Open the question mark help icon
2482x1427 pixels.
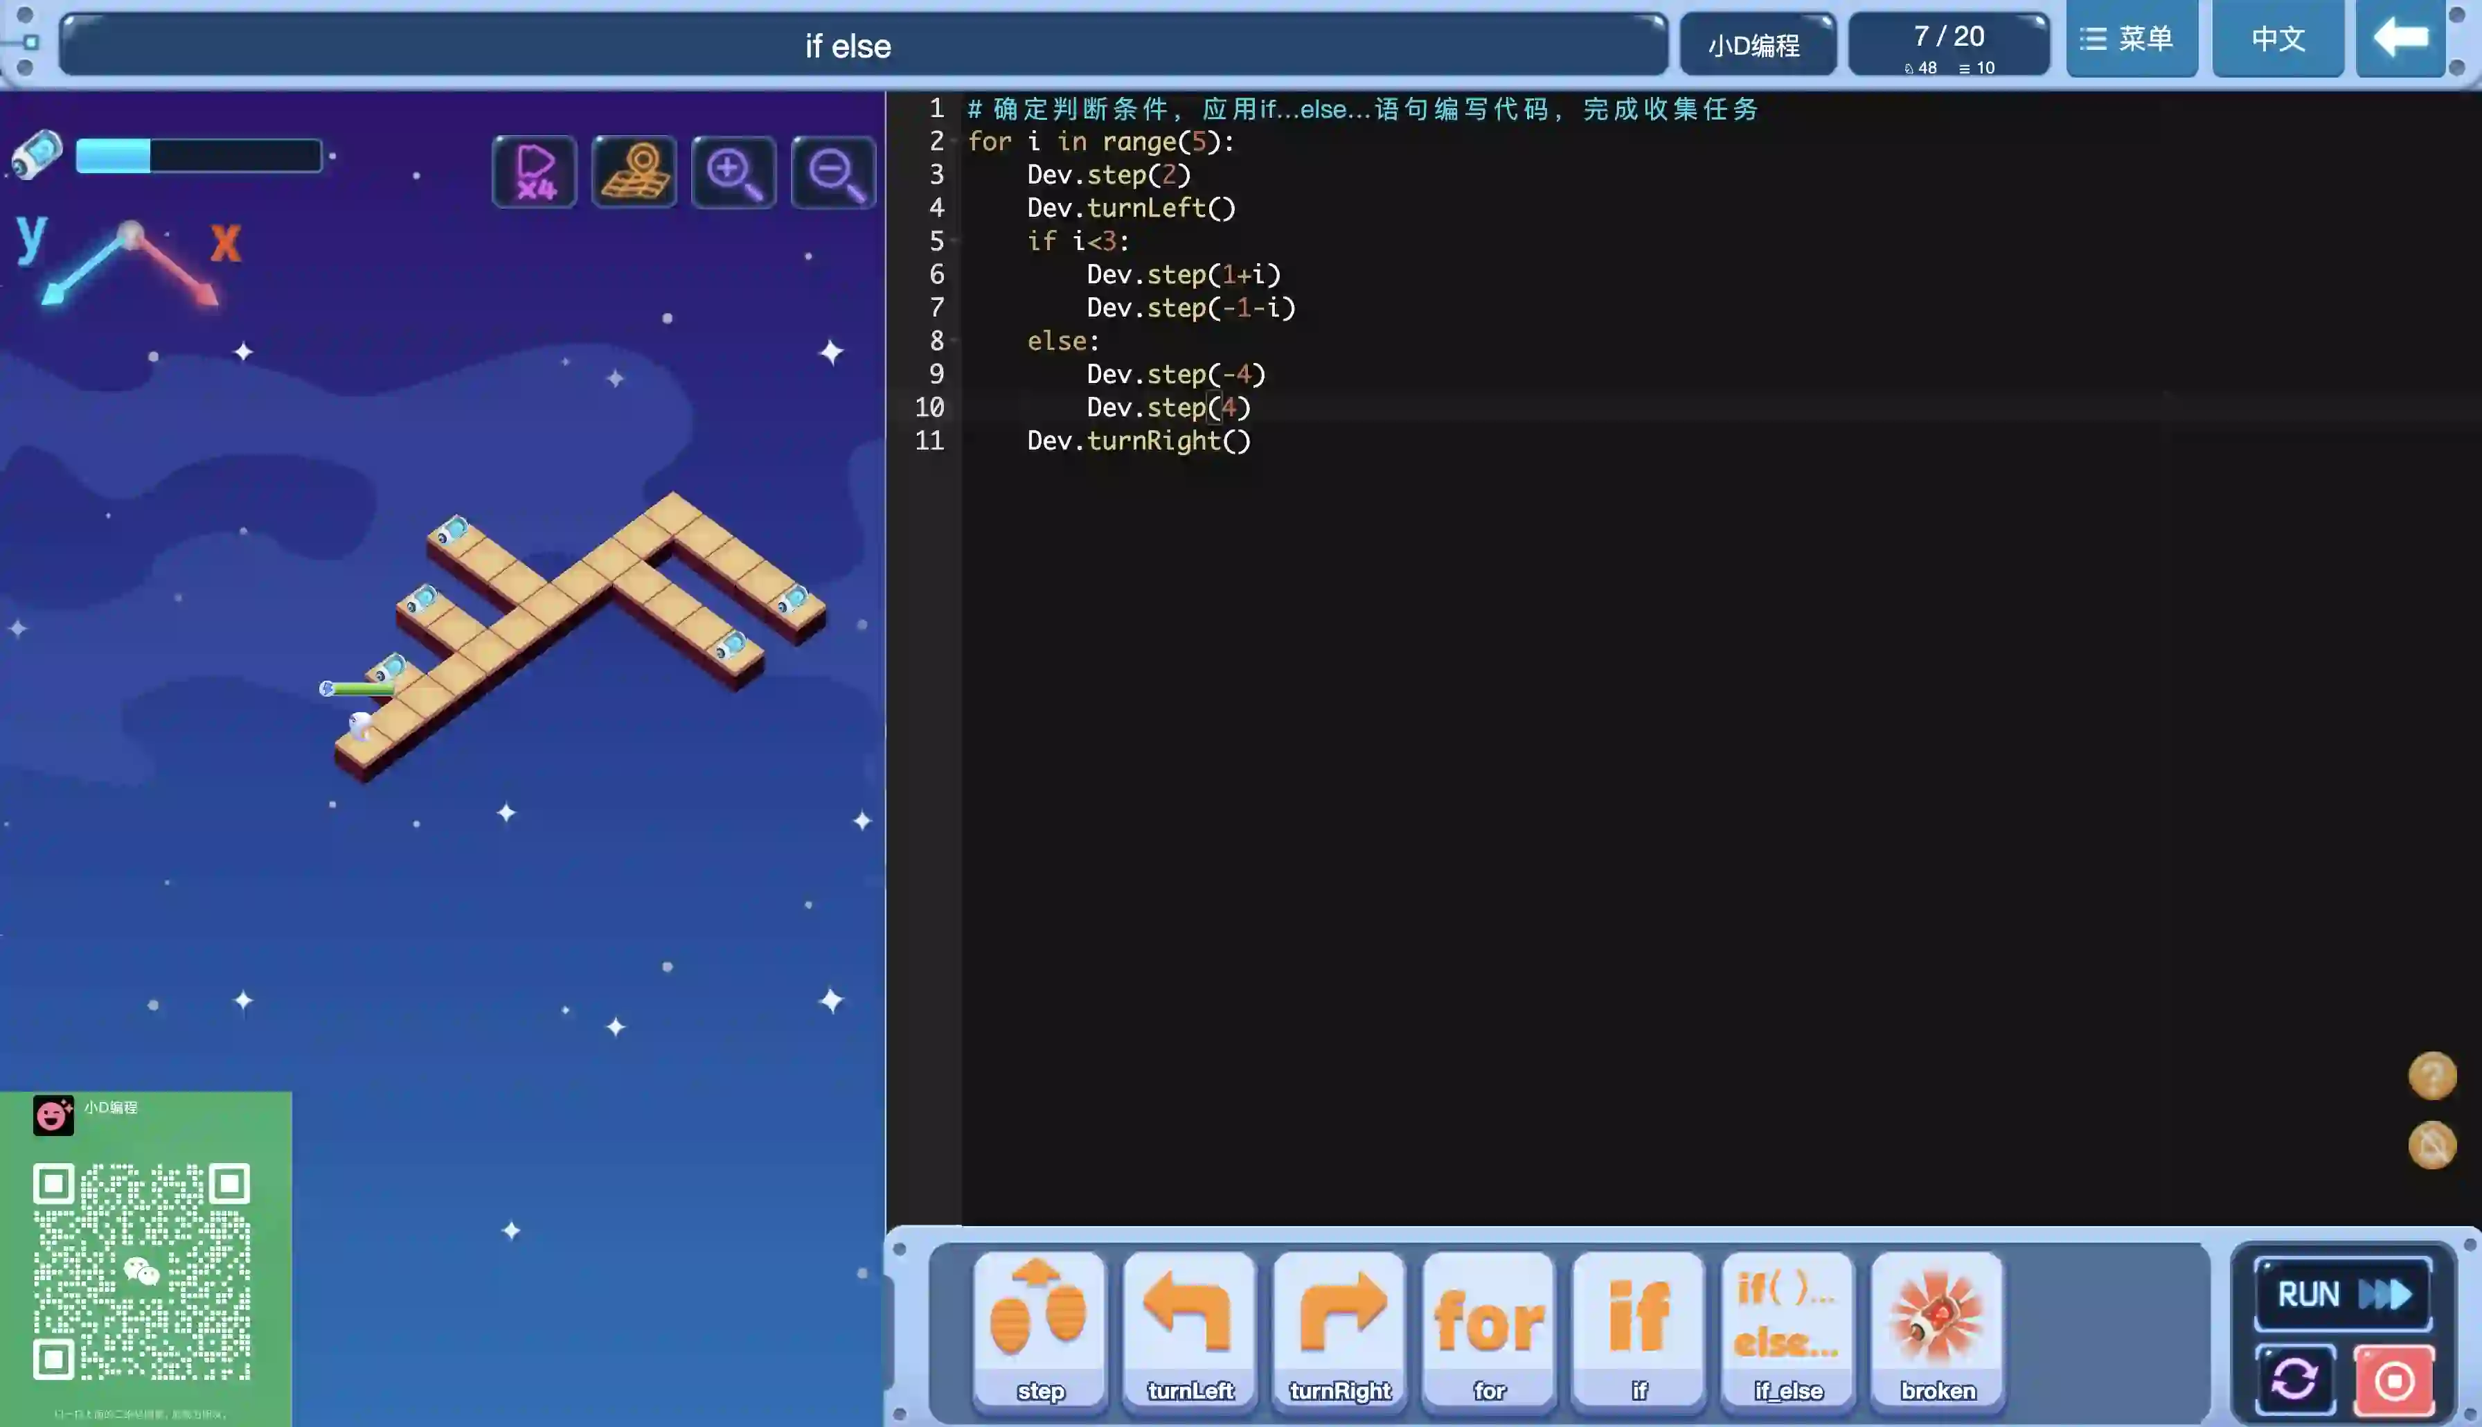[2431, 1075]
